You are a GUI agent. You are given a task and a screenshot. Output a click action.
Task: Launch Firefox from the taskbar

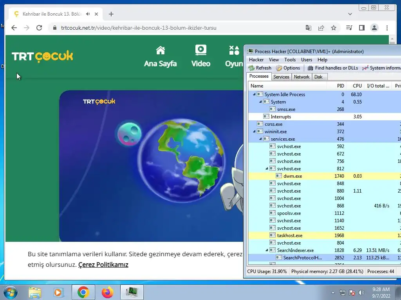tap(107, 292)
